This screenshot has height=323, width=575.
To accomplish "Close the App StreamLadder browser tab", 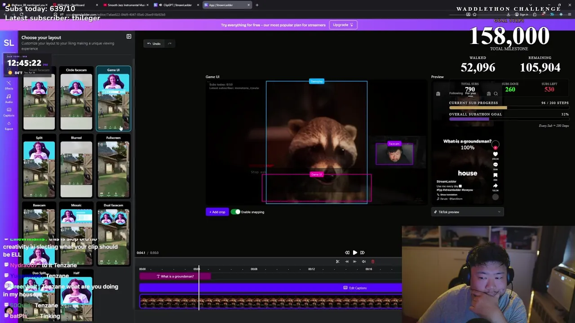I will (248, 5).
